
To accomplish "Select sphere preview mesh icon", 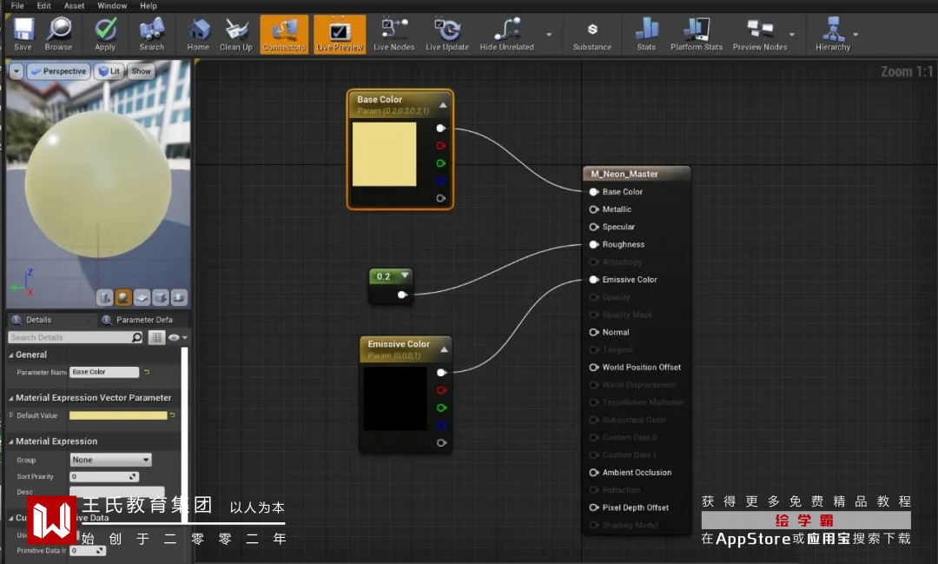I will 123,297.
